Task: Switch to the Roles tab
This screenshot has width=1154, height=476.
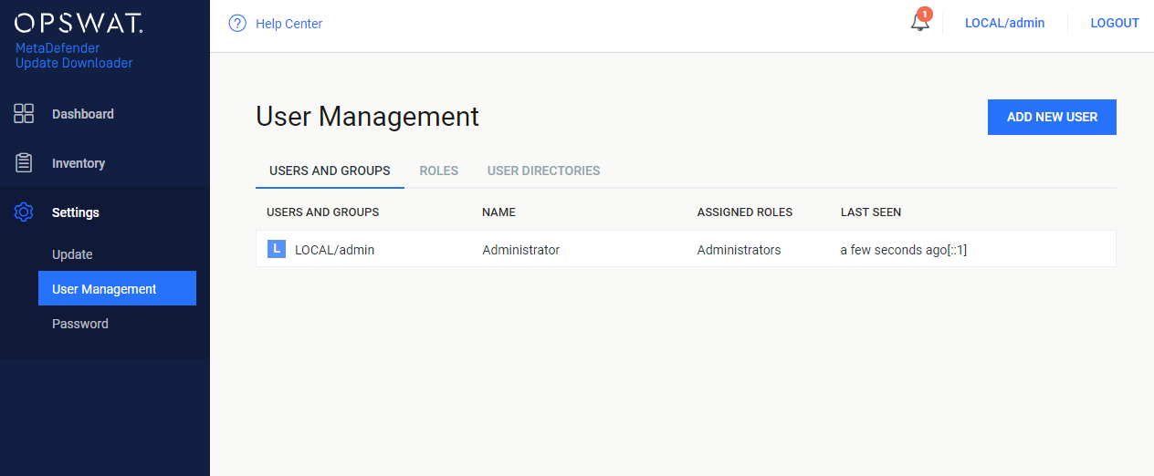Action: pos(439,171)
